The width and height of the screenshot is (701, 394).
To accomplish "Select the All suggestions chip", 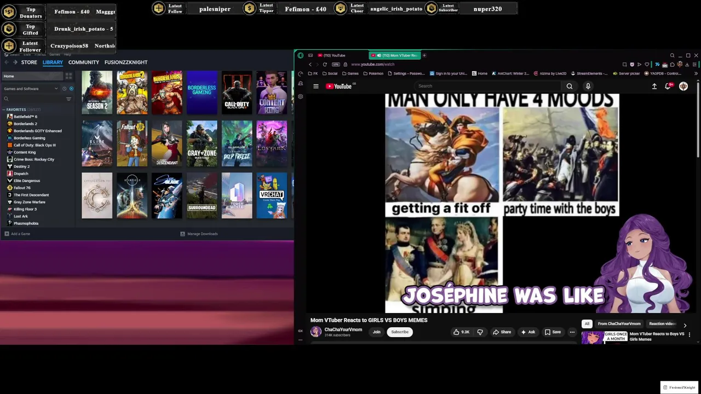I will (587, 323).
